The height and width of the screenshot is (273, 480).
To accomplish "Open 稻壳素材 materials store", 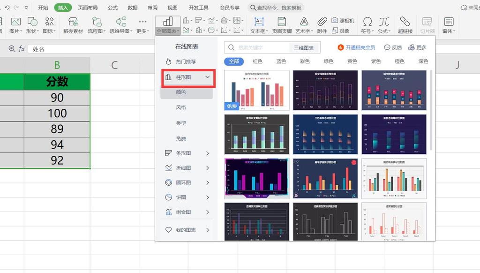I will pyautogui.click(x=73, y=25).
